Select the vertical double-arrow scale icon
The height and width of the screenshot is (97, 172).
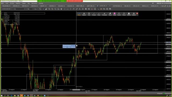[70, 9]
